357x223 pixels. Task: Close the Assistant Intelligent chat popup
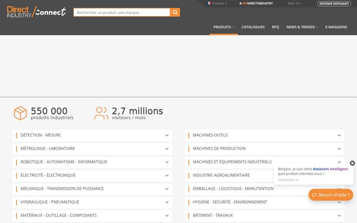[x=352, y=163]
